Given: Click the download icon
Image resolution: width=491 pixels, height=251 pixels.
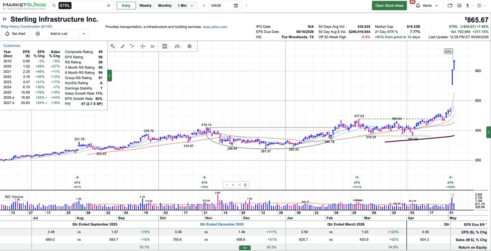Looking at the screenshot, I should pos(468,6).
